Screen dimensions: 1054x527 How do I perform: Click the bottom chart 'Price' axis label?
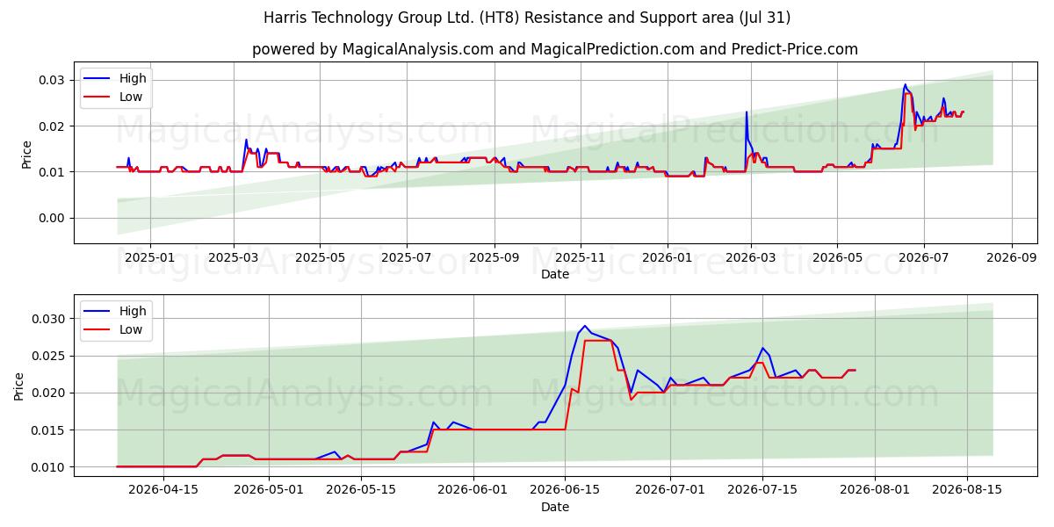(19, 385)
